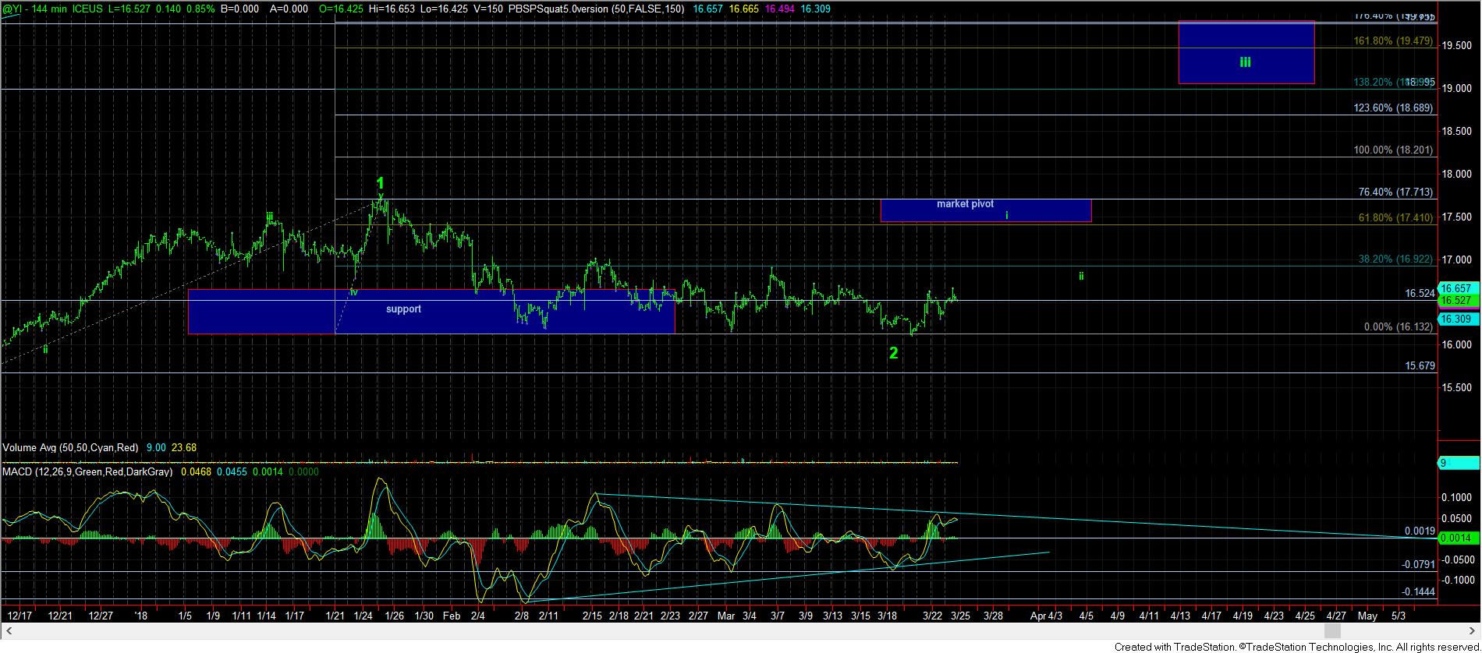This screenshot has width=1482, height=653.
Task: Click the green 16.527 last price tag
Action: 1455,300
